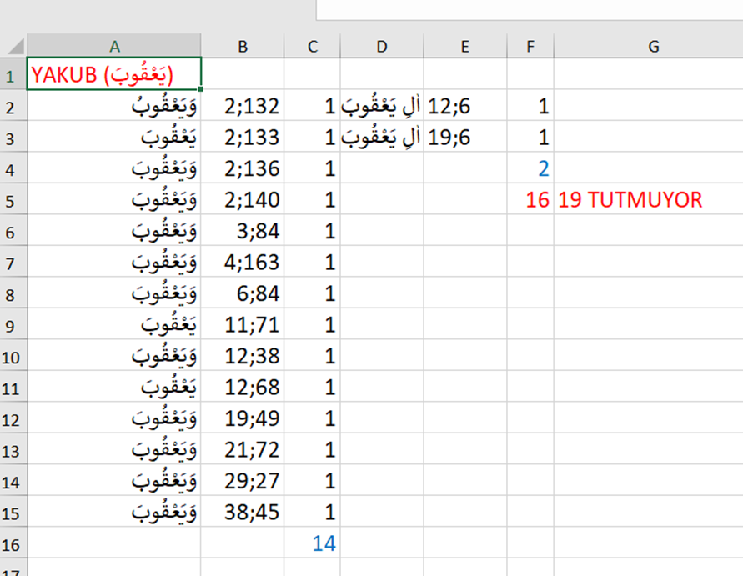
Task: Click cell with verse 12;6
Action: coord(465,106)
